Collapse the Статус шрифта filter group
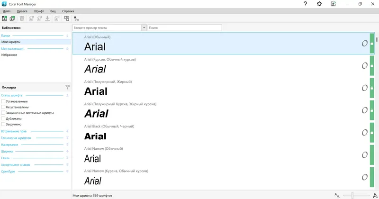 [67, 95]
